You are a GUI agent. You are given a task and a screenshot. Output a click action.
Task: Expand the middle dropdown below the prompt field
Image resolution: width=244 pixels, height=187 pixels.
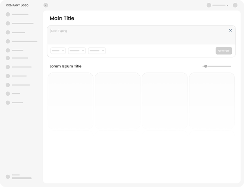tap(77, 51)
